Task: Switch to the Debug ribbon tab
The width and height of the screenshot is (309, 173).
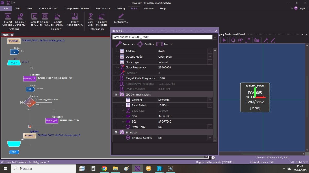Action: point(121,8)
